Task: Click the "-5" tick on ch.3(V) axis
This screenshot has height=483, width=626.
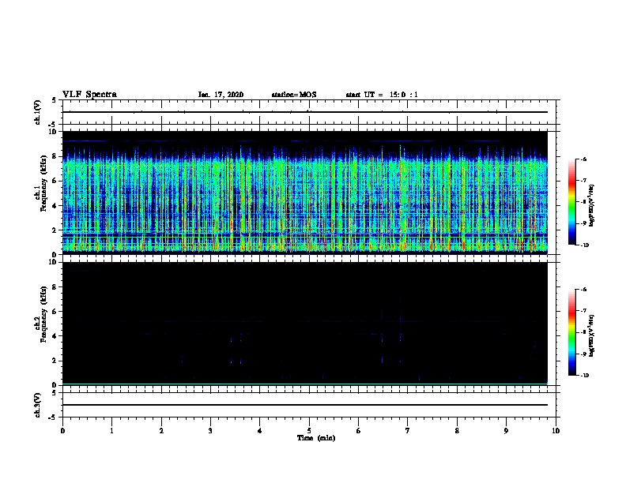Action: tap(53, 417)
